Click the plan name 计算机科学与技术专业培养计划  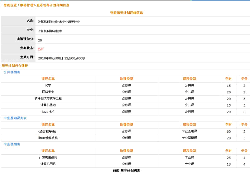pyautogui.click(x=59, y=22)
